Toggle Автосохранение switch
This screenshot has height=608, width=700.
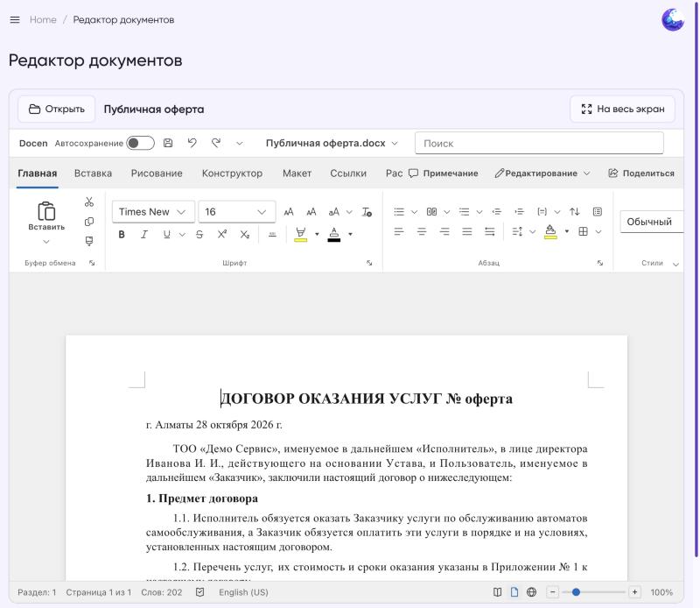pyautogui.click(x=140, y=143)
